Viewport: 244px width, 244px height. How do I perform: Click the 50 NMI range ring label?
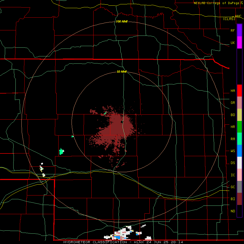click(x=122, y=72)
